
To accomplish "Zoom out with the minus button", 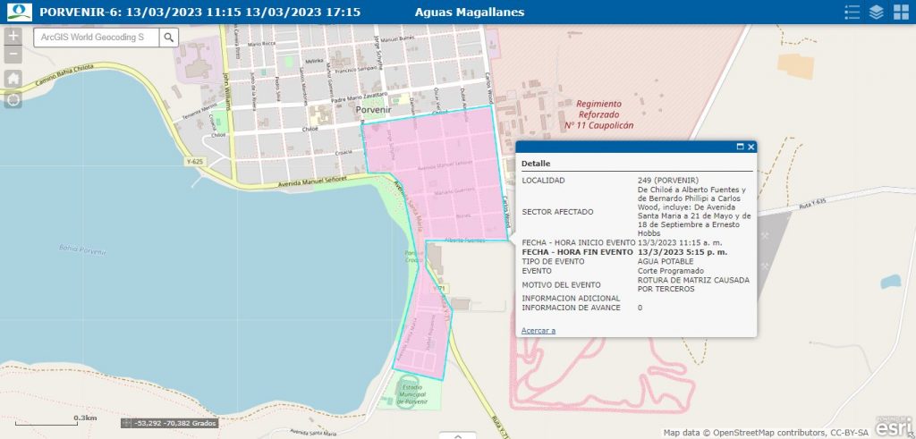I will [13, 55].
